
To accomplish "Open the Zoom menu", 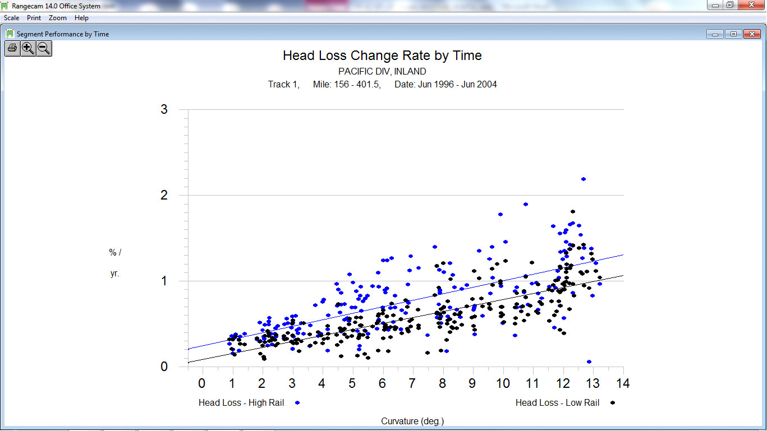I will 57,18.
